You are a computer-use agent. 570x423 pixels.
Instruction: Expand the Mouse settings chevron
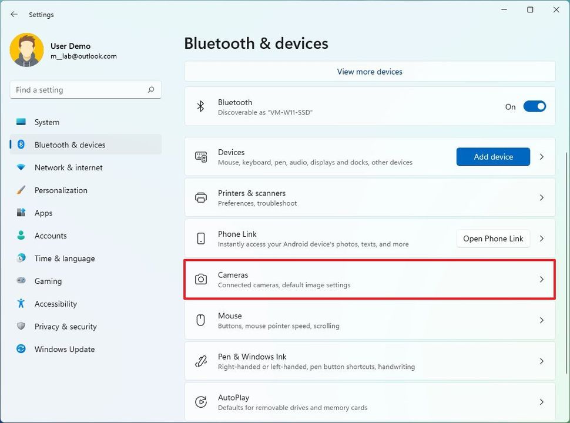(x=542, y=320)
